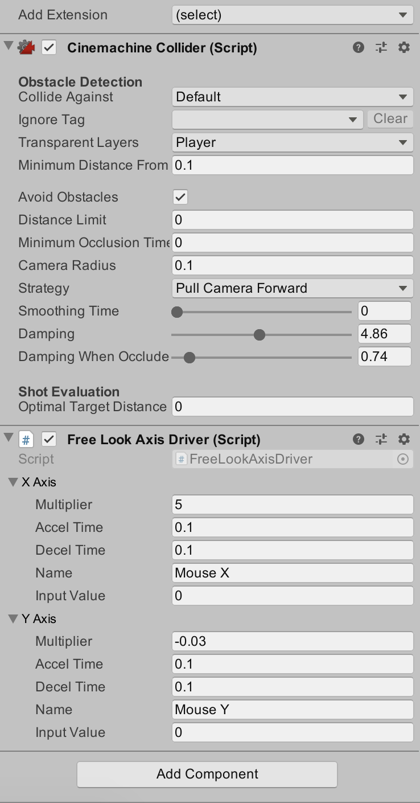Viewport: 420px width, 803px height.
Task: Open the Strategy dropdown
Action: (293, 288)
